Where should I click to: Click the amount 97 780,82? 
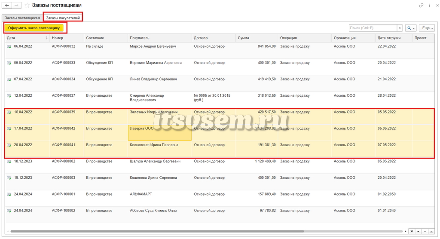point(268,211)
